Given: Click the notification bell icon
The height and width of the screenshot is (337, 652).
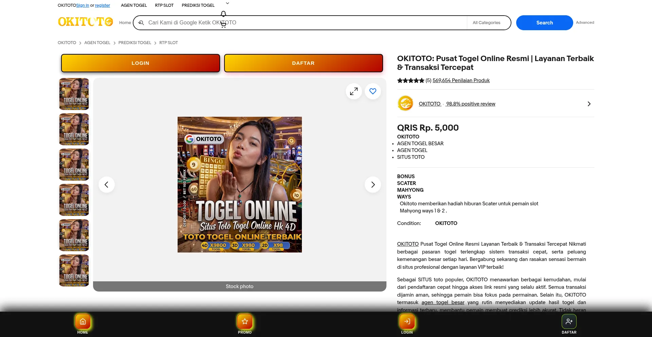Looking at the screenshot, I should coord(223,14).
